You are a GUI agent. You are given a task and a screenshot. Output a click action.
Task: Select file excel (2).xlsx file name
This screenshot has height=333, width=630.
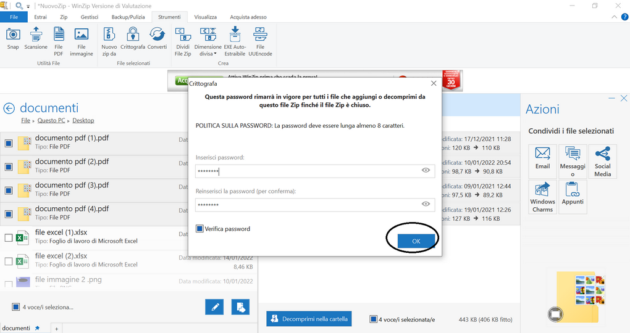pos(61,256)
